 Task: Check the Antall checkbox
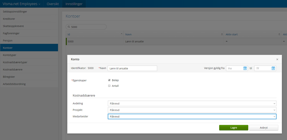point(109,86)
